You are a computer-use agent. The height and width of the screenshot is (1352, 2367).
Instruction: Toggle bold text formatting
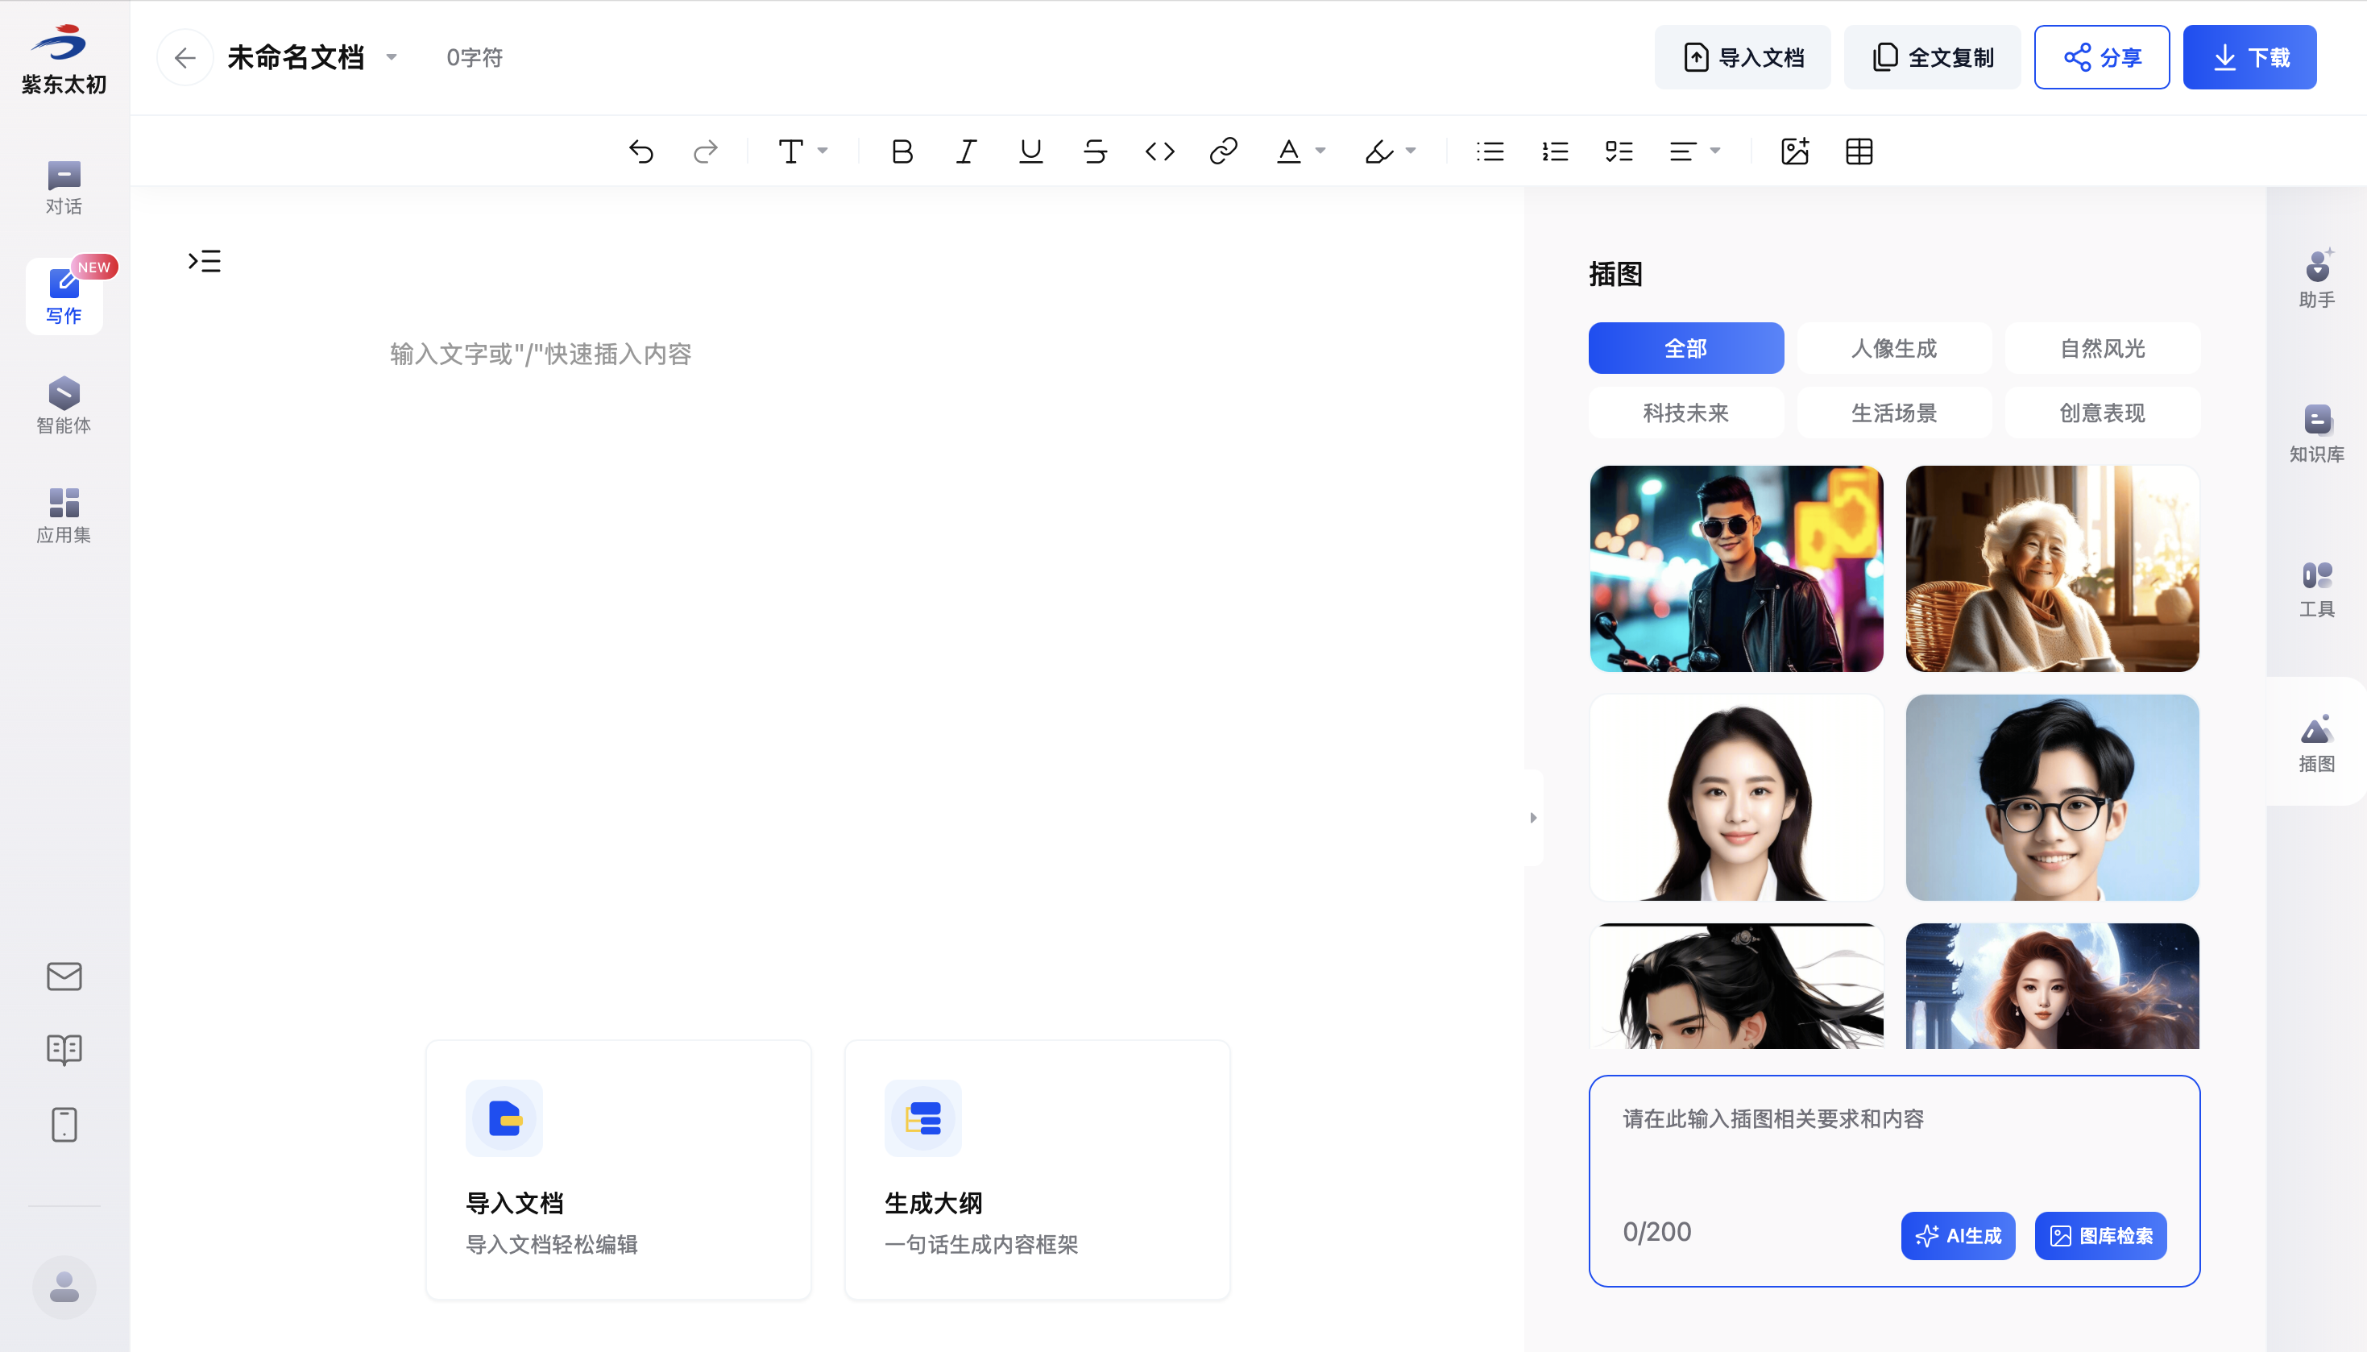[x=902, y=151]
